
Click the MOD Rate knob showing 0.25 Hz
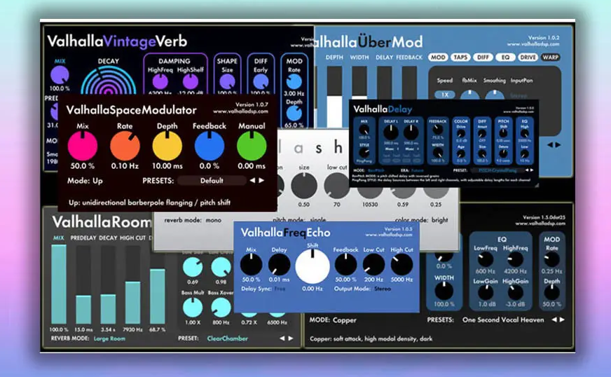[x=551, y=259]
